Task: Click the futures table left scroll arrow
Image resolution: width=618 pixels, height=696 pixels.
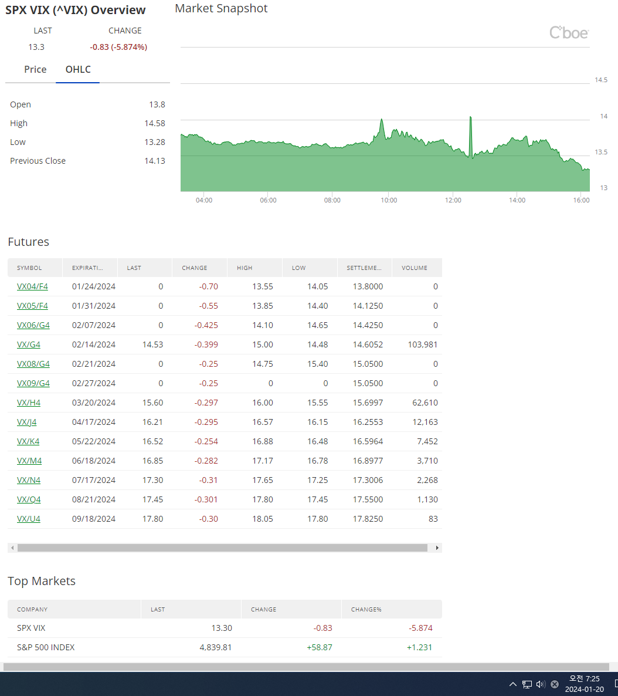Action: [12, 548]
